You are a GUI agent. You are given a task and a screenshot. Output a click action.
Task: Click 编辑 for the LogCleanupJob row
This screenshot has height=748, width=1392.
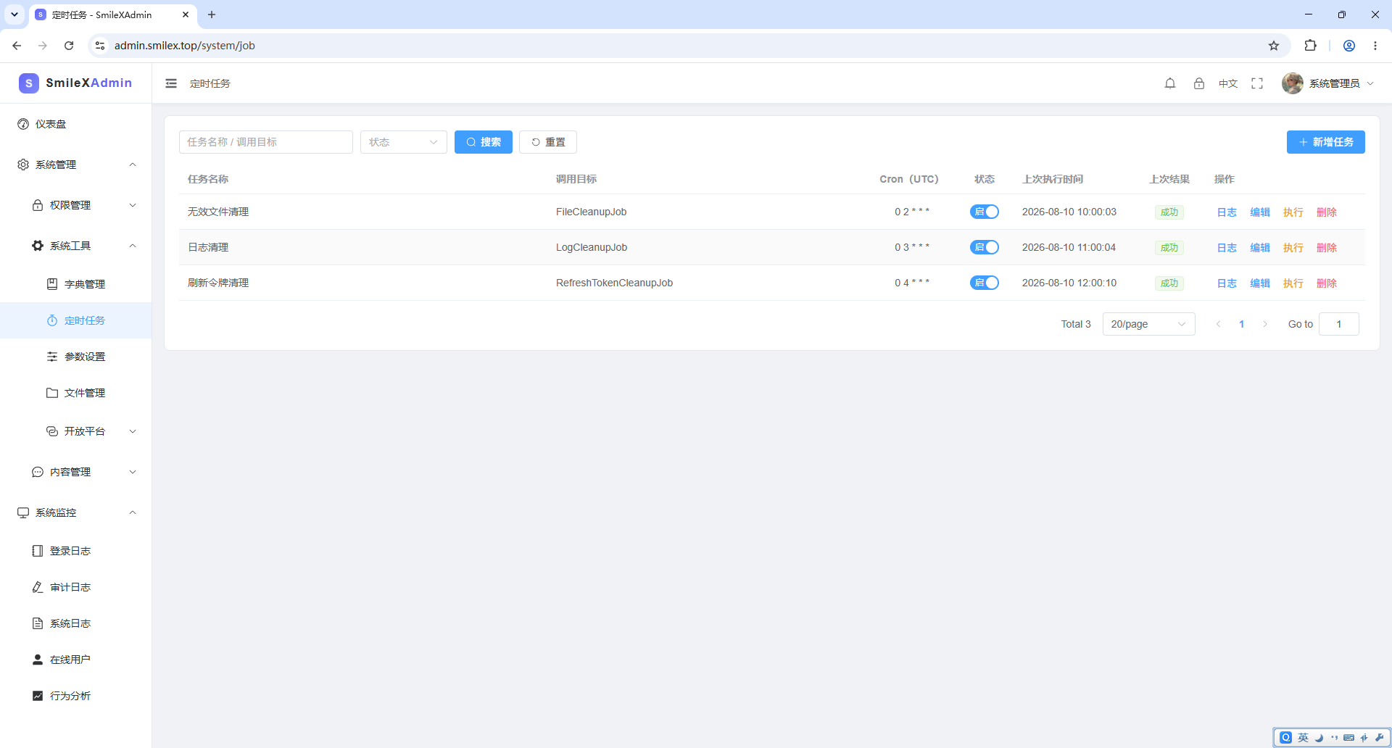[x=1260, y=248]
